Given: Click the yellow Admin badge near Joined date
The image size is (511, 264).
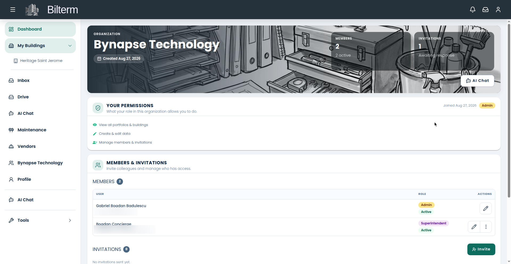Looking at the screenshot, I should click(x=487, y=106).
